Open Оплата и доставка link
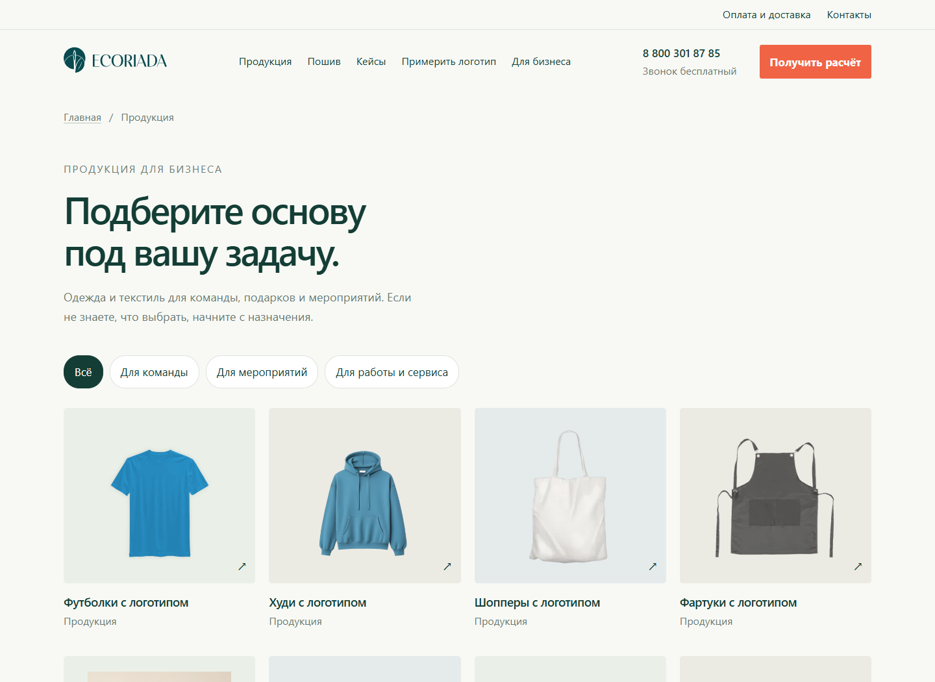The height and width of the screenshot is (682, 935). (766, 15)
